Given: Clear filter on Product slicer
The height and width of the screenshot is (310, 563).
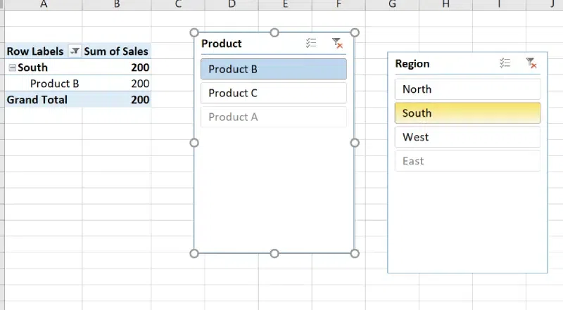Looking at the screenshot, I should click(x=337, y=44).
